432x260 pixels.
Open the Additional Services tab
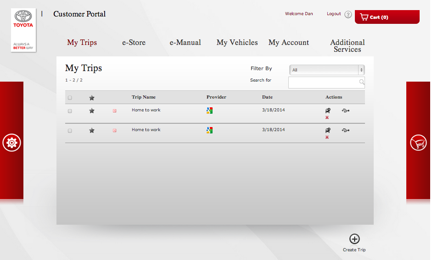[348, 46]
